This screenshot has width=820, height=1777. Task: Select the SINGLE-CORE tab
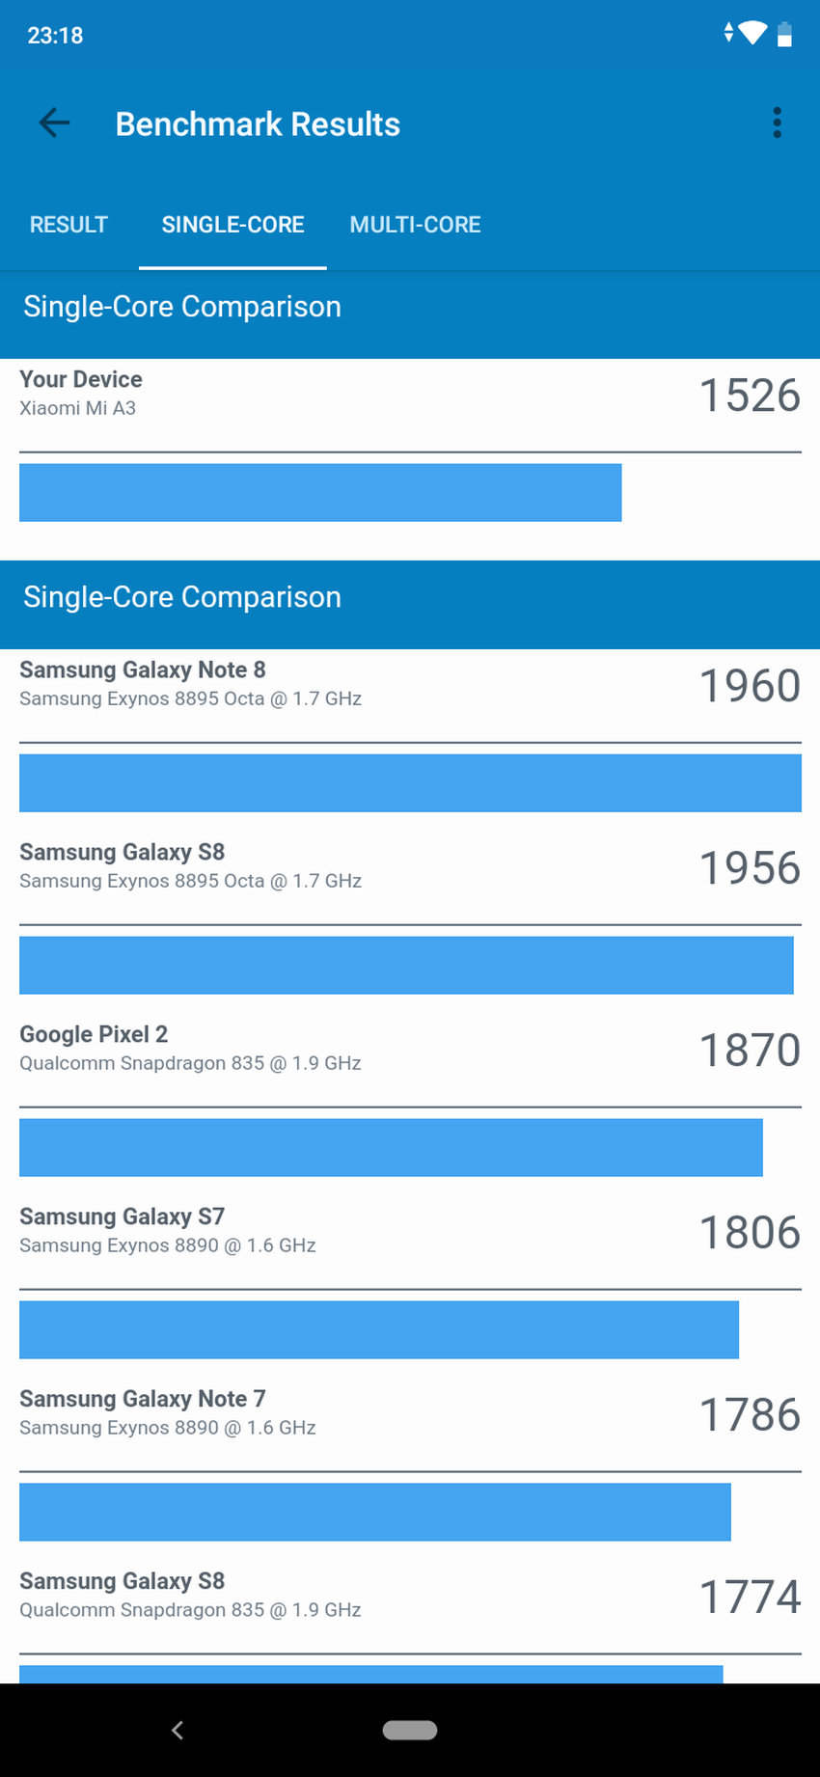pyautogui.click(x=232, y=225)
